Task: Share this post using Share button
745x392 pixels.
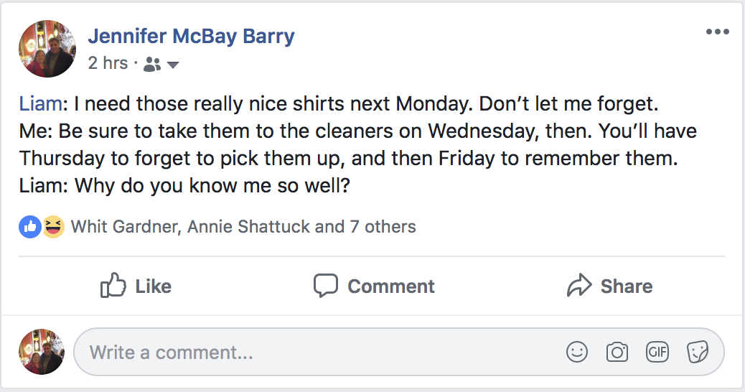Action: pos(609,286)
